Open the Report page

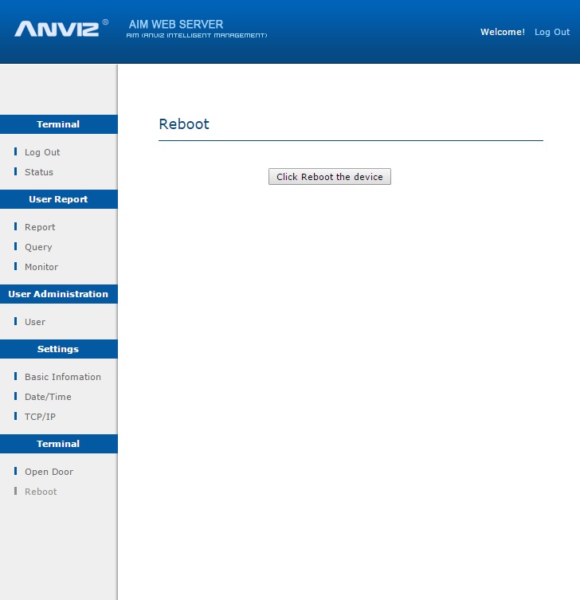pos(40,227)
